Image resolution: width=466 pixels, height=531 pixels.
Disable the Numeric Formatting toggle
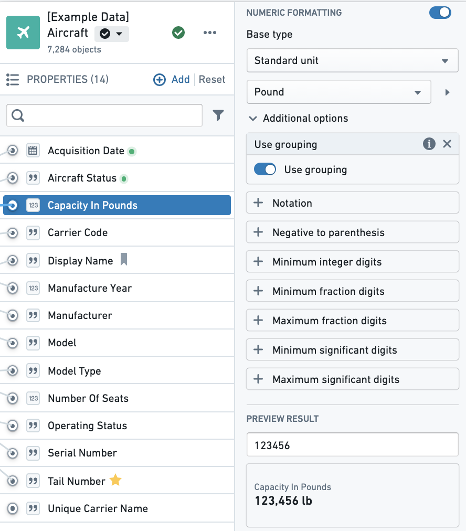pos(440,13)
